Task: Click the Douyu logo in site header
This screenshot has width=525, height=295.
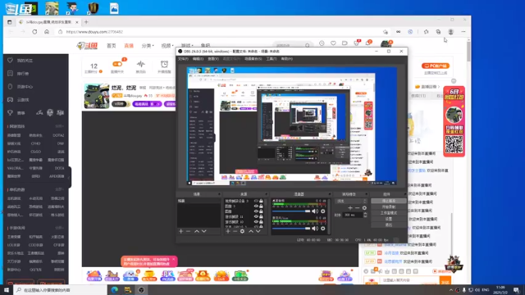Action: (x=87, y=46)
